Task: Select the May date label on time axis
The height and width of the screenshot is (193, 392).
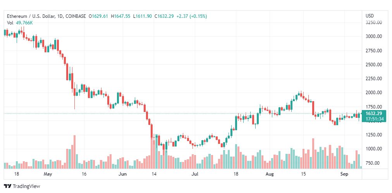Action: coord(48,174)
